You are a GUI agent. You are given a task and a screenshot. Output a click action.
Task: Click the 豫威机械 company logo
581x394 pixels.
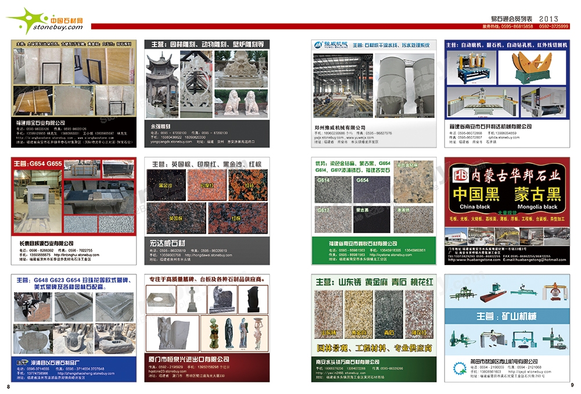(331, 45)
